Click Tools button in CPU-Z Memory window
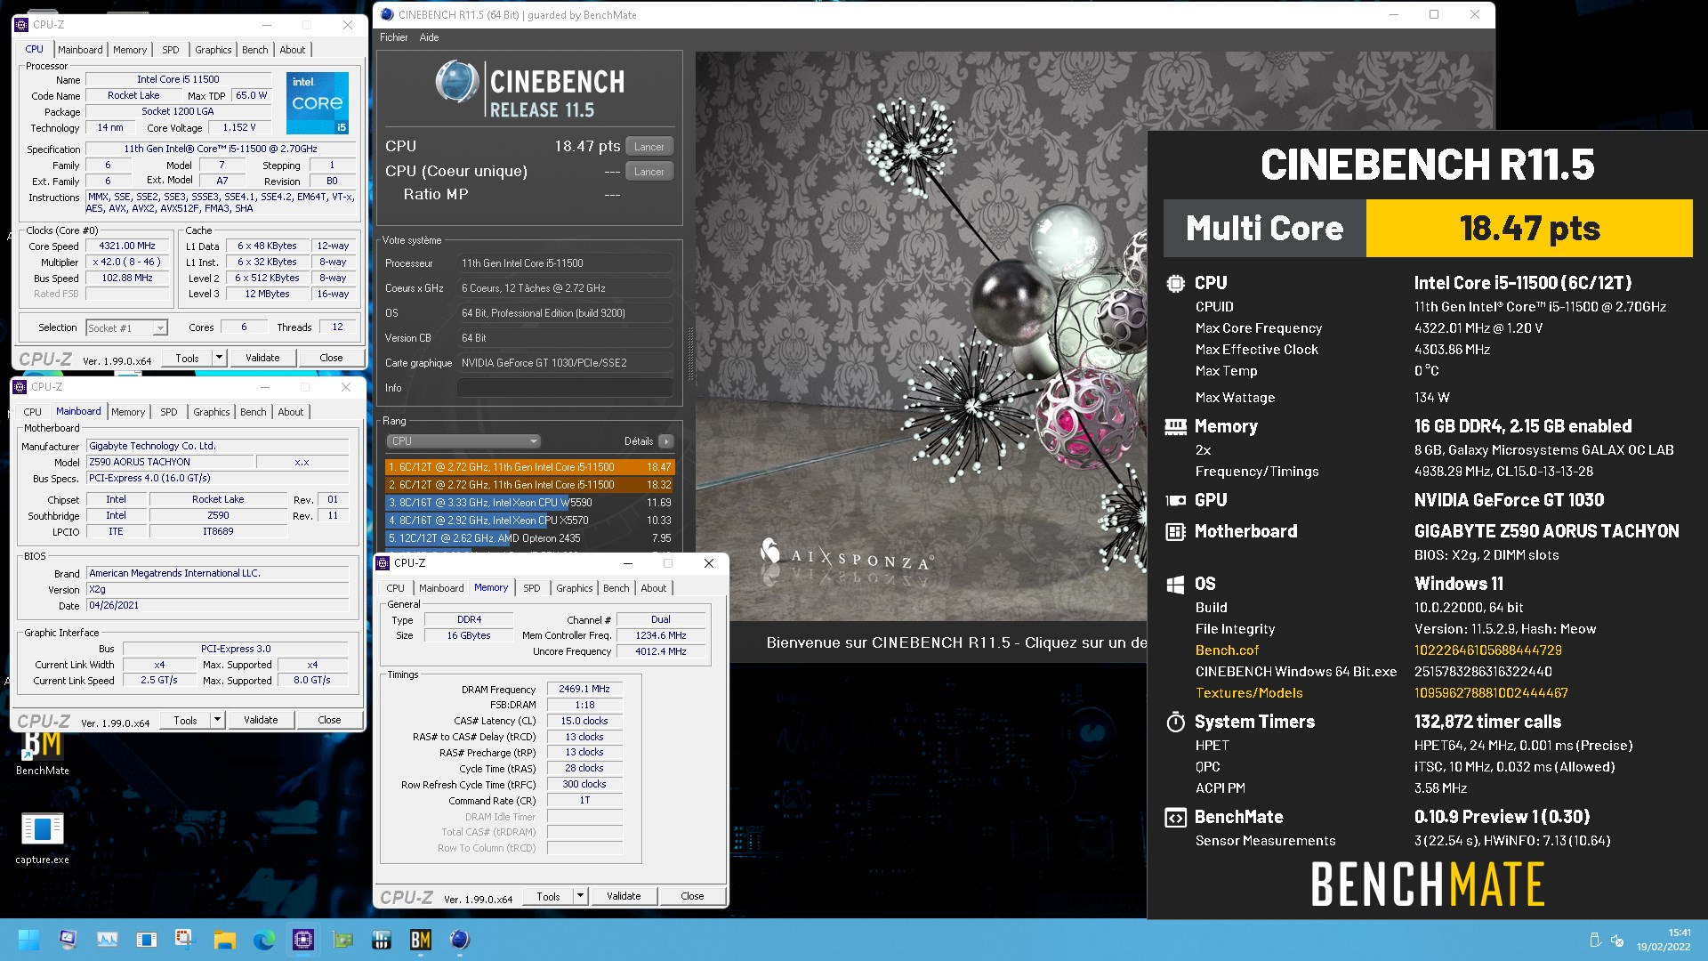Viewport: 1708px width, 961px height. tap(548, 896)
